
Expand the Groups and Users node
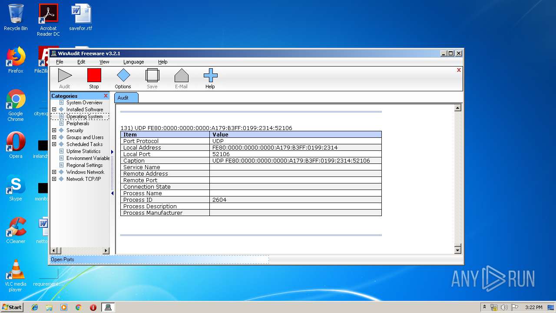54,137
